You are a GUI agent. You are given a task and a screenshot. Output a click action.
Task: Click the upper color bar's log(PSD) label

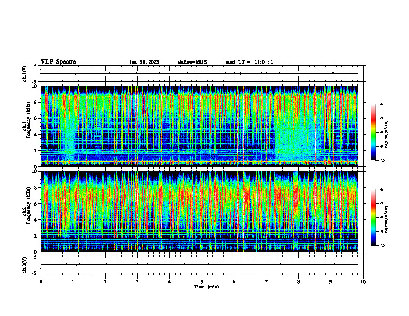[x=387, y=135]
